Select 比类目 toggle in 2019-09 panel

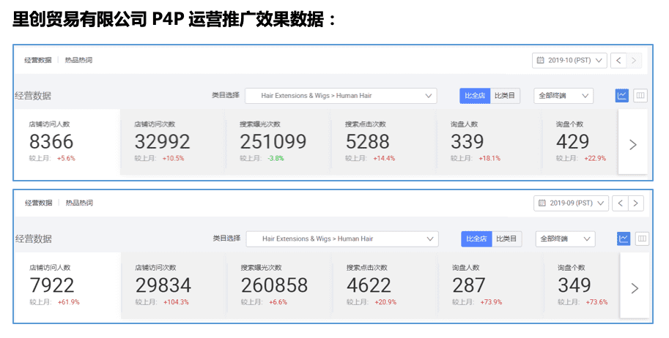[507, 239]
